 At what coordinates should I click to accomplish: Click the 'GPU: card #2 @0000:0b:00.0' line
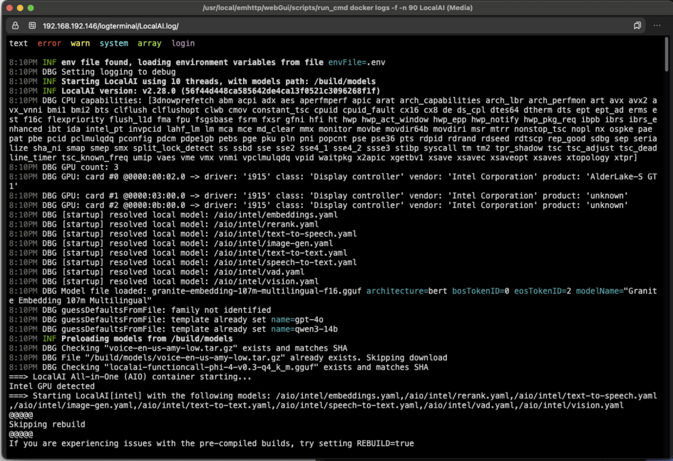pos(318,205)
